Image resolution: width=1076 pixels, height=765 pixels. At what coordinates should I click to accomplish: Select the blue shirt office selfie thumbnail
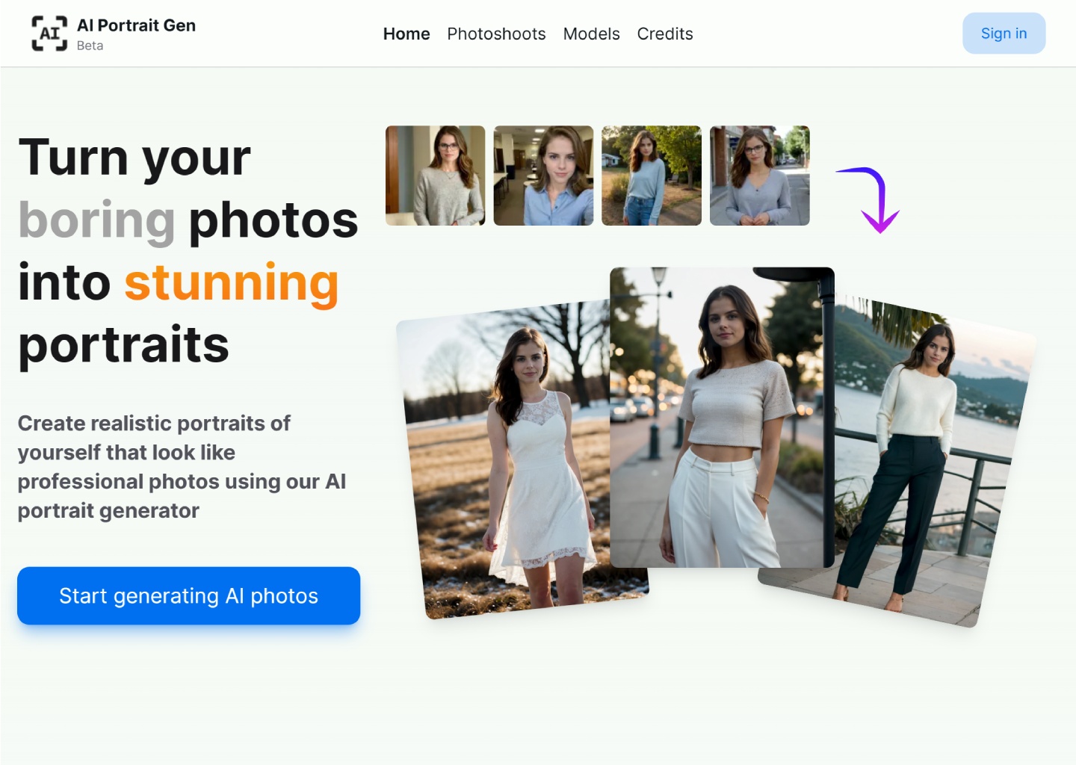543,176
